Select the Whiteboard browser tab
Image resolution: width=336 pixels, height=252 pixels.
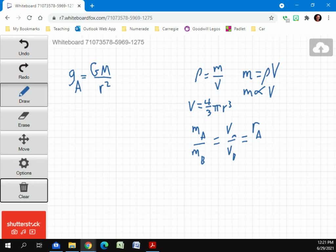click(x=44, y=6)
